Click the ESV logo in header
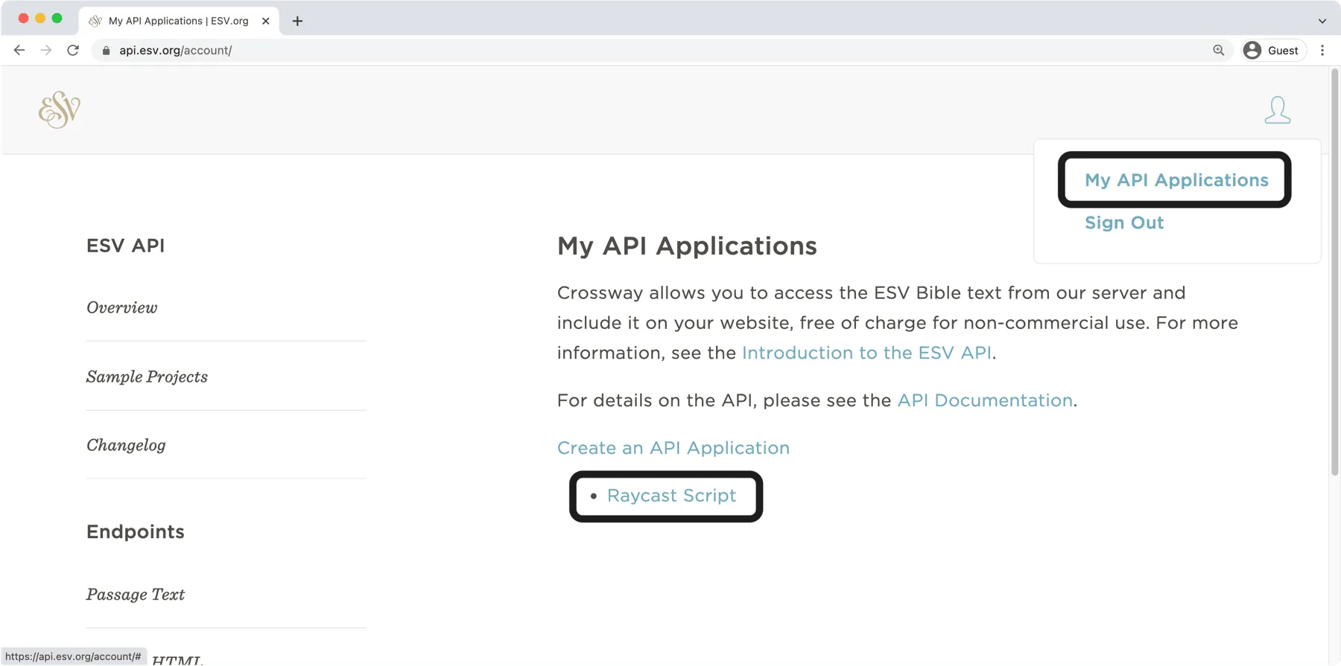 tap(60, 109)
